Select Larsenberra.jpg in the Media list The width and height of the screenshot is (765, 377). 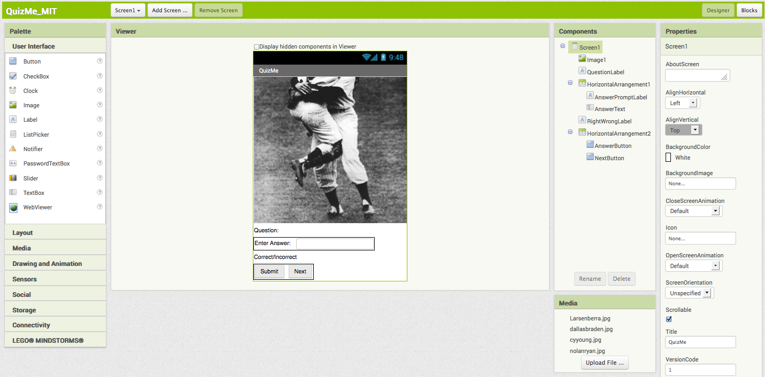click(590, 318)
